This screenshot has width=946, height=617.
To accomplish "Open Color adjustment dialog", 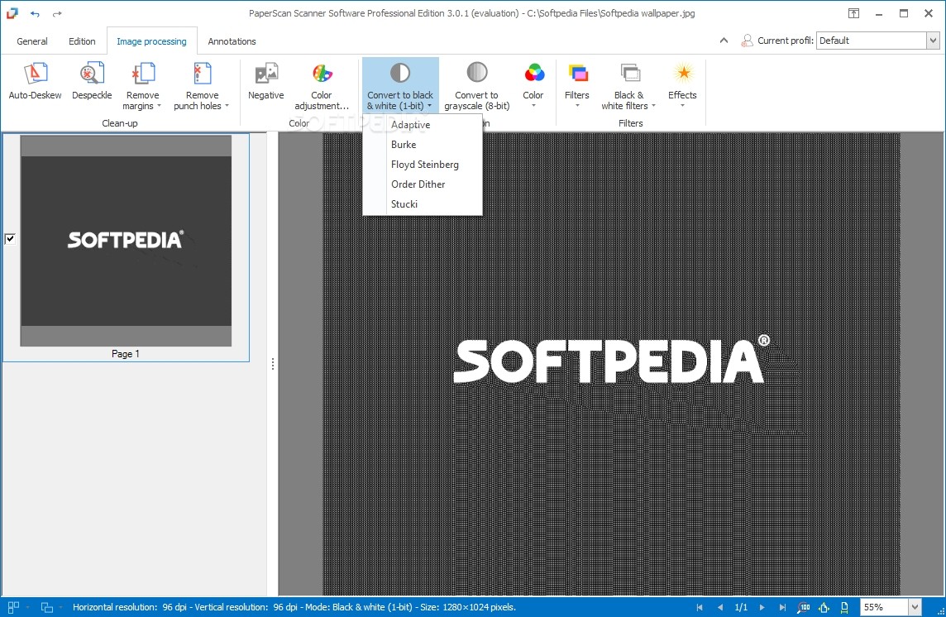I will pyautogui.click(x=322, y=85).
